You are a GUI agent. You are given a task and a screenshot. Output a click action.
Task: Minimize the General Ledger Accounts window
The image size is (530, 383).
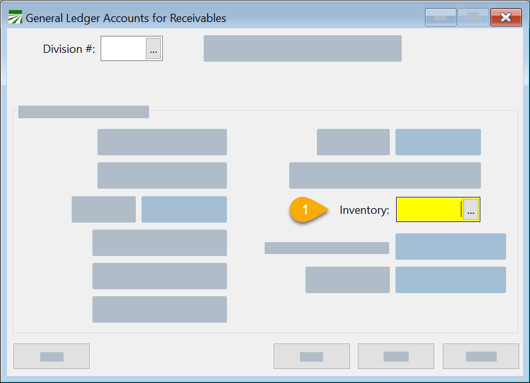click(x=440, y=18)
